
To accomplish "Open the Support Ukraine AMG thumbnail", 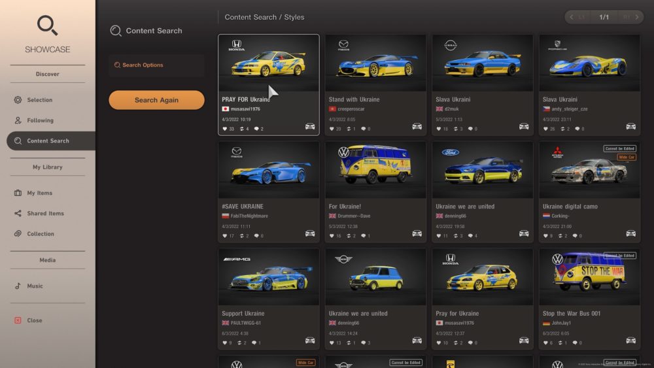I will click(x=269, y=277).
